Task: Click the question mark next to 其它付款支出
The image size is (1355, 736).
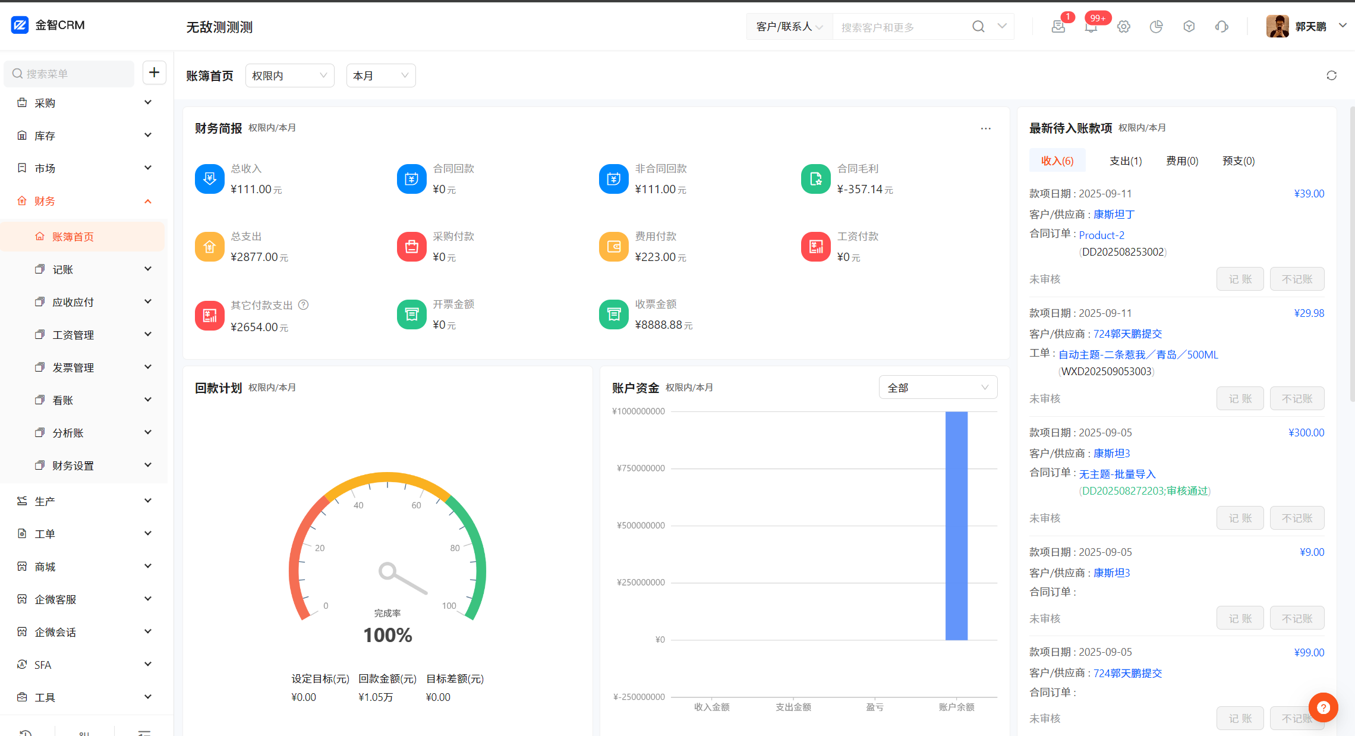Action: click(x=303, y=305)
